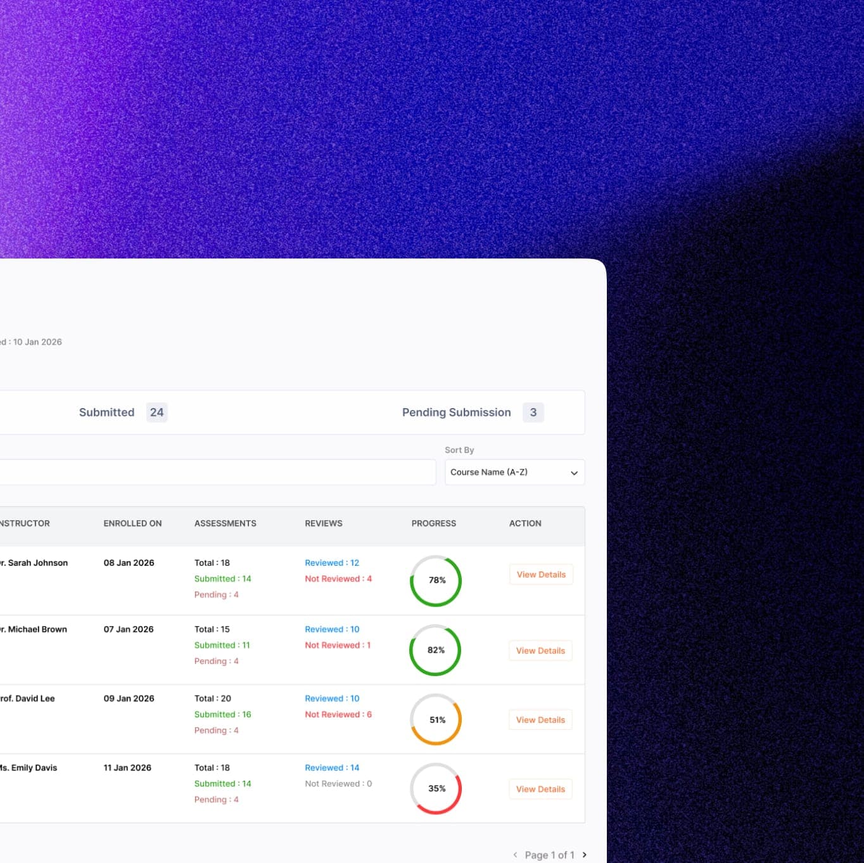Click View Details for Emily Davis

click(x=540, y=789)
